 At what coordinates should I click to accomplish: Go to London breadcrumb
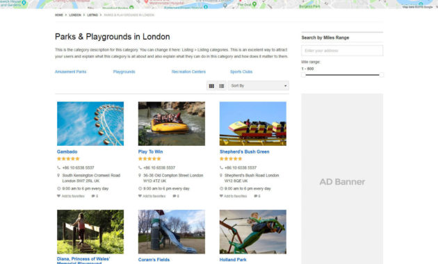tap(75, 15)
